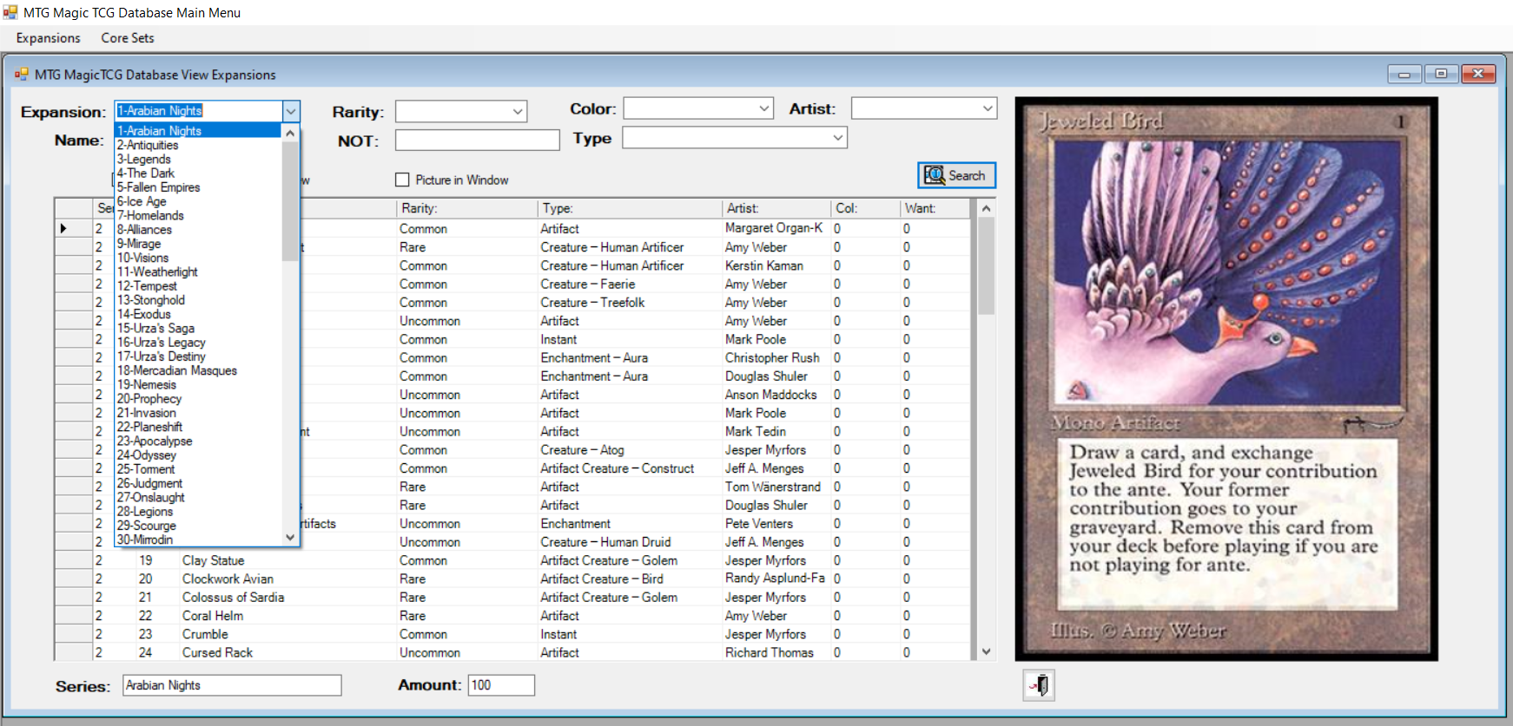The height and width of the screenshot is (726, 1513).
Task: Click the Search button with the magnifier icon
Action: click(956, 175)
